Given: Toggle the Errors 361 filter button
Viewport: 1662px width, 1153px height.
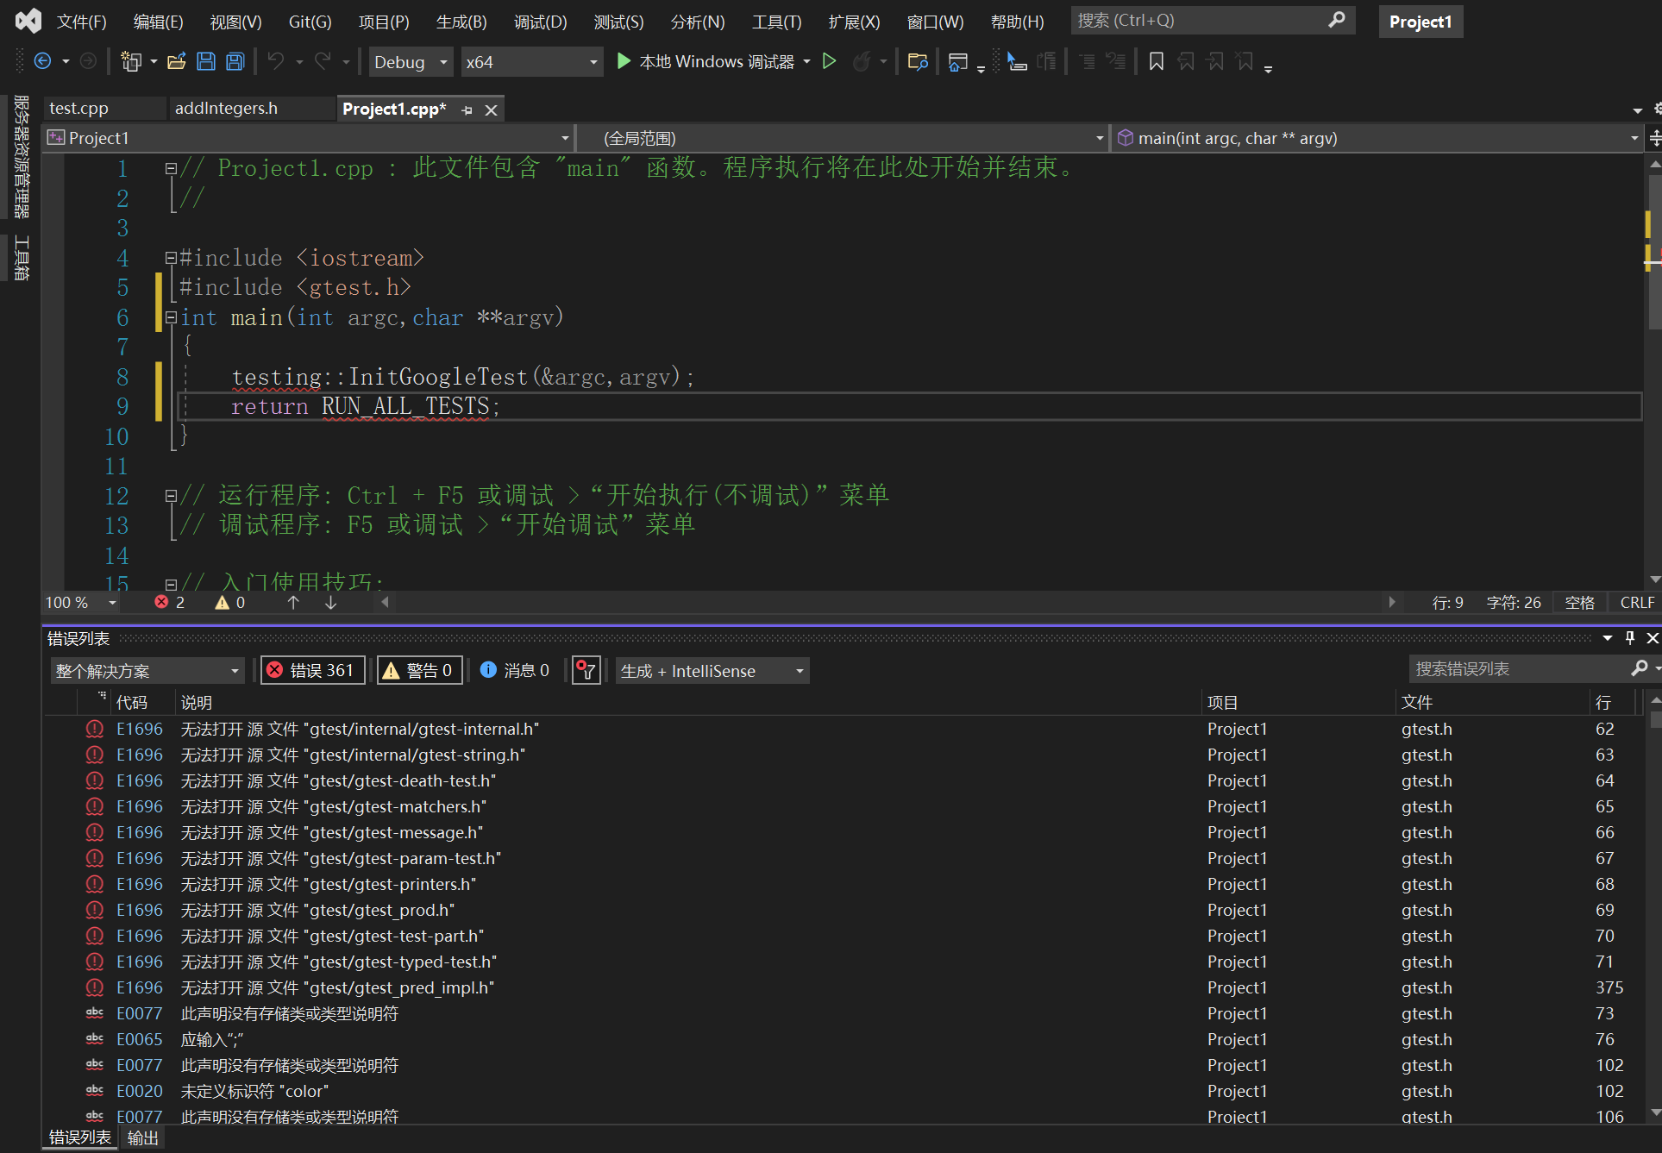Looking at the screenshot, I should [x=312, y=670].
